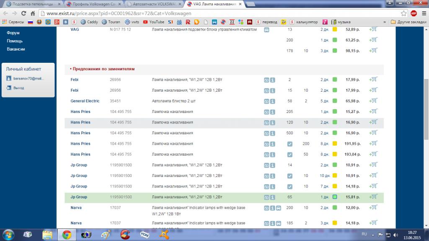This screenshot has width=429, height=241.
Task: Add VAG 52,89 р. lamp to cart
Action: (x=373, y=29)
